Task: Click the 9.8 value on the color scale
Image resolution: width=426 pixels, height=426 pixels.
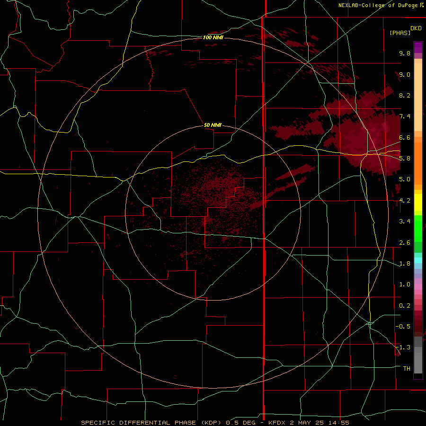Action: [405, 53]
